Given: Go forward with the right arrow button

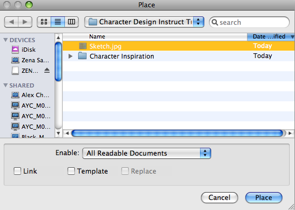Looking at the screenshot, I should coord(25,22).
